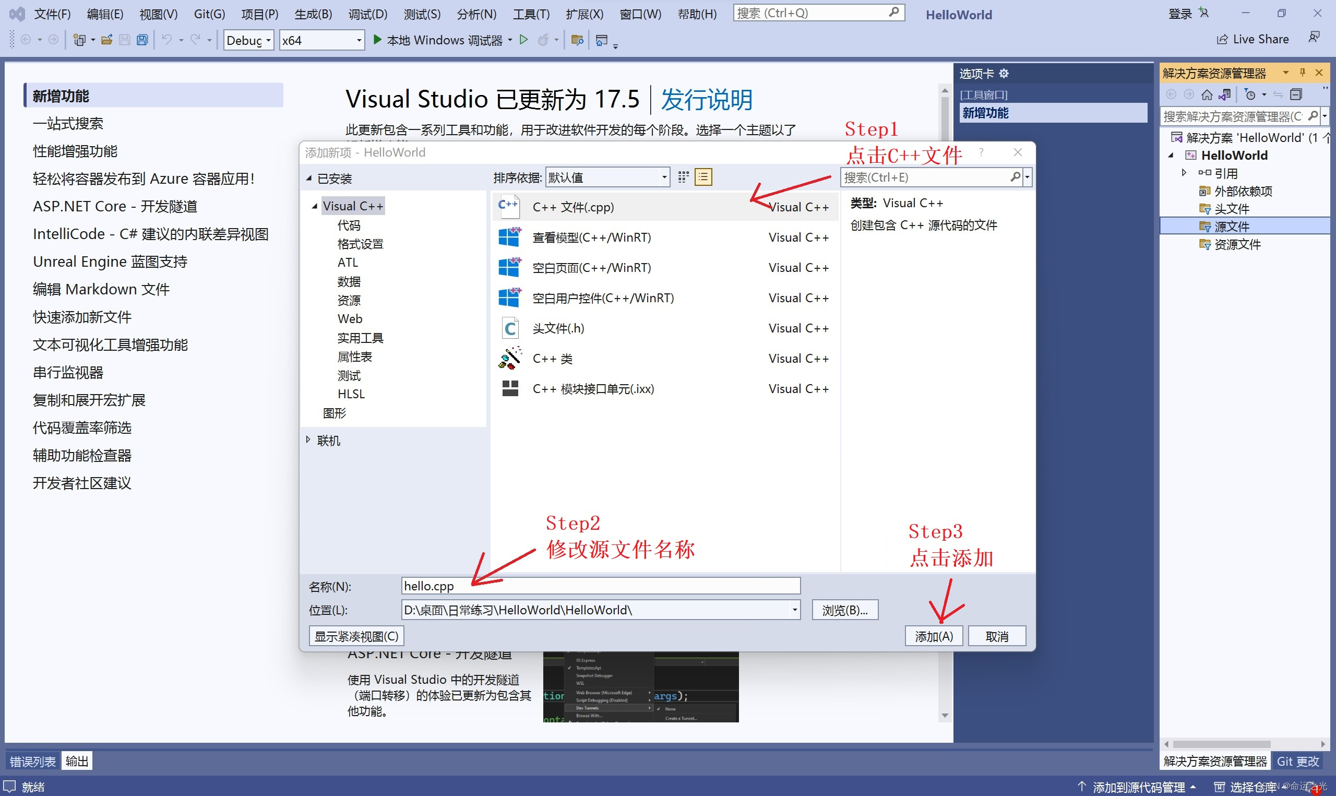1336x796 pixels.
Task: Click the help question mark in dialog
Action: [x=981, y=152]
